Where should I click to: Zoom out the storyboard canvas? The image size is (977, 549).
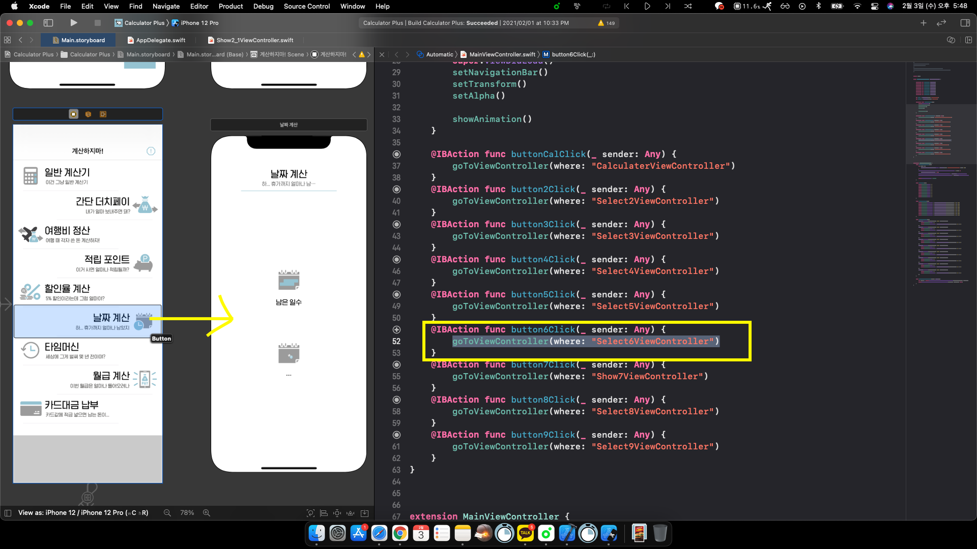coord(167,513)
